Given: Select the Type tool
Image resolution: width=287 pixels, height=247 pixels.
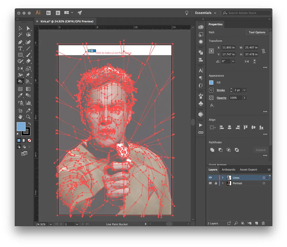Looking at the screenshot, I should (x=20, y=48).
